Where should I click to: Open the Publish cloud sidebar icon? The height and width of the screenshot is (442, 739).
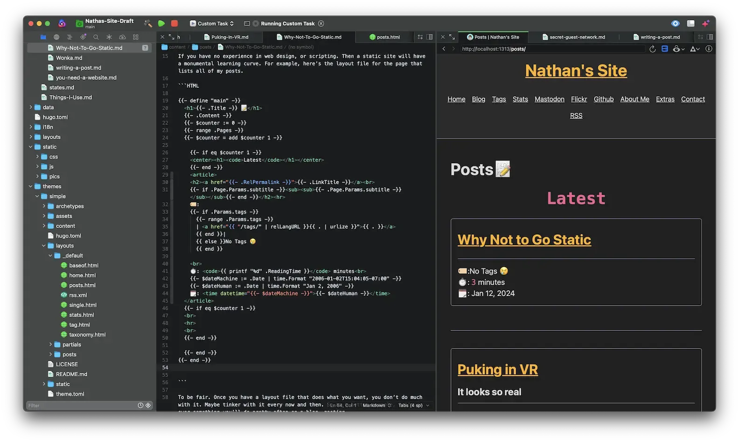pyautogui.click(x=122, y=37)
